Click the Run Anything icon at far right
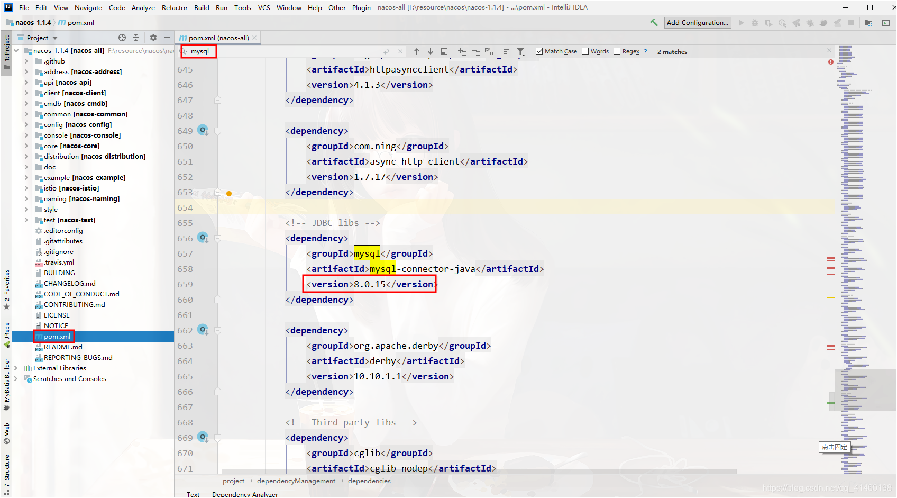This screenshot has height=498, width=897. (886, 23)
